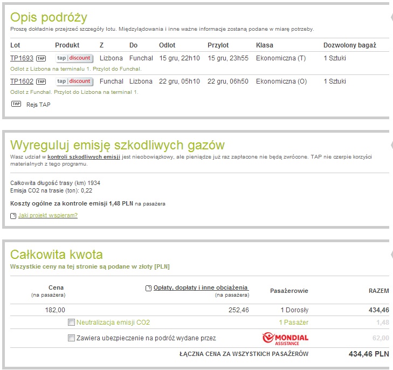Viewport: 393px width, 370px height.
Task: Click 'RAZEM' column header
Action: 378,291
